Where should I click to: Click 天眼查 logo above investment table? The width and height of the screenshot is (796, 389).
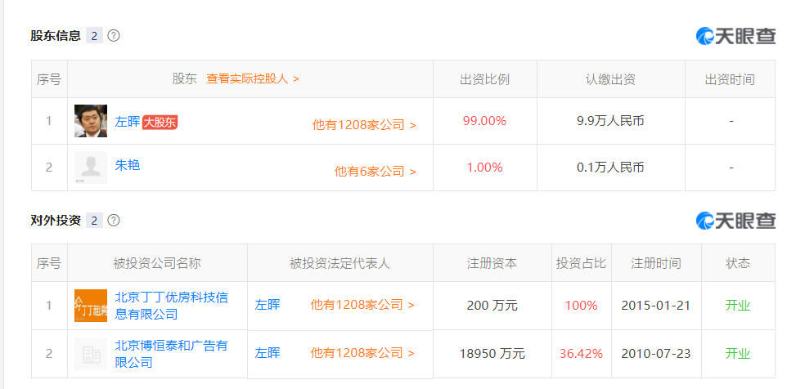(x=735, y=221)
